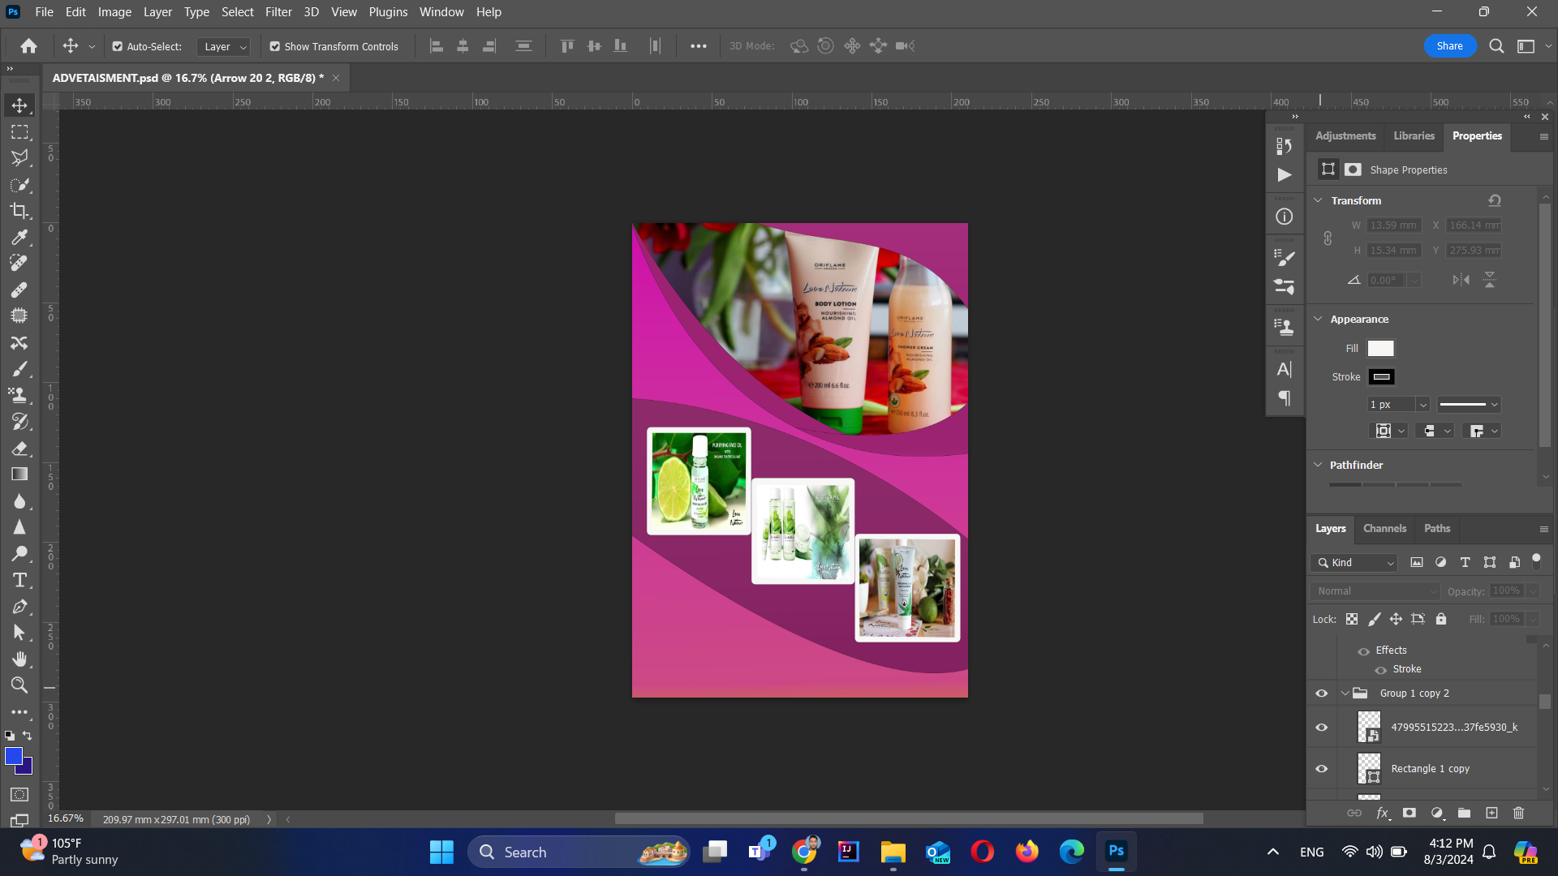Screen dimensions: 1558x876
Task: Open the Search icon in options bar
Action: [x=1496, y=46]
